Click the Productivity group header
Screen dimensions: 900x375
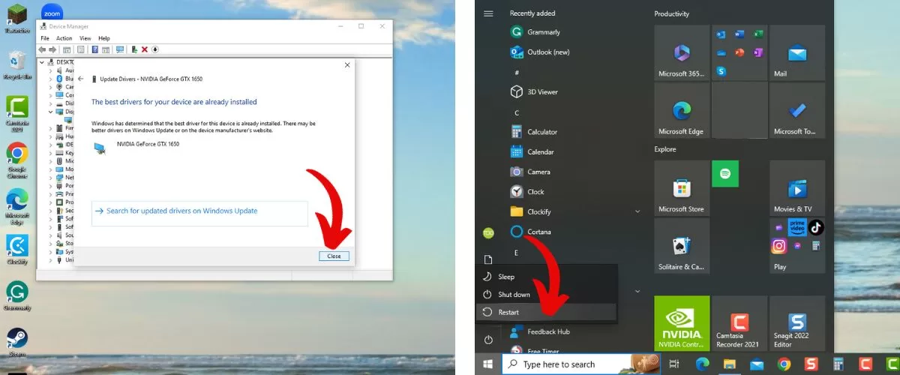[671, 13]
